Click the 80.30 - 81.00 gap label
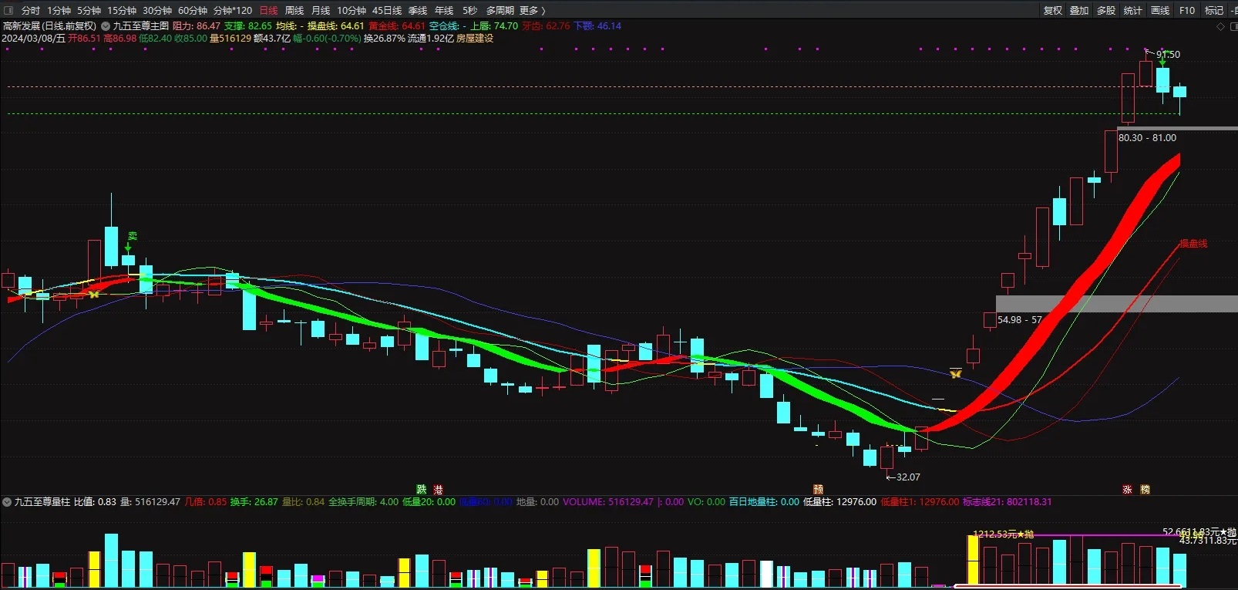Screen dimensions: 1238x590 click(x=1148, y=138)
